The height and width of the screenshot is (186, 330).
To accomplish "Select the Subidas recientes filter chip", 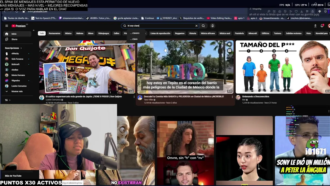I will (294, 33).
